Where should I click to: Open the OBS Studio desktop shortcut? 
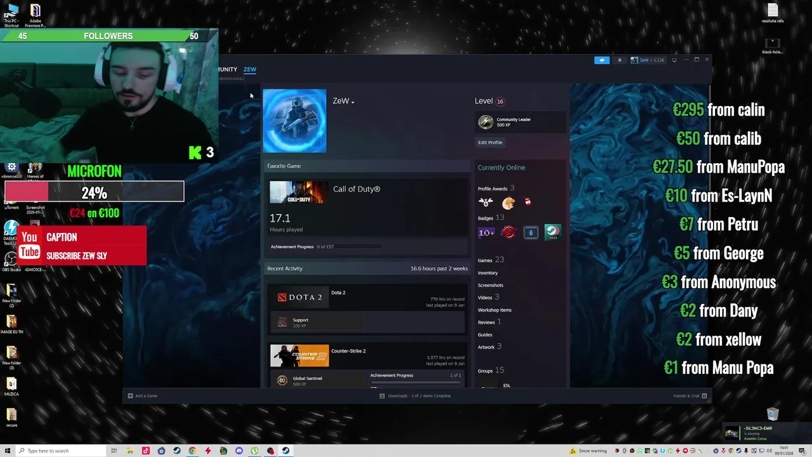(11, 262)
